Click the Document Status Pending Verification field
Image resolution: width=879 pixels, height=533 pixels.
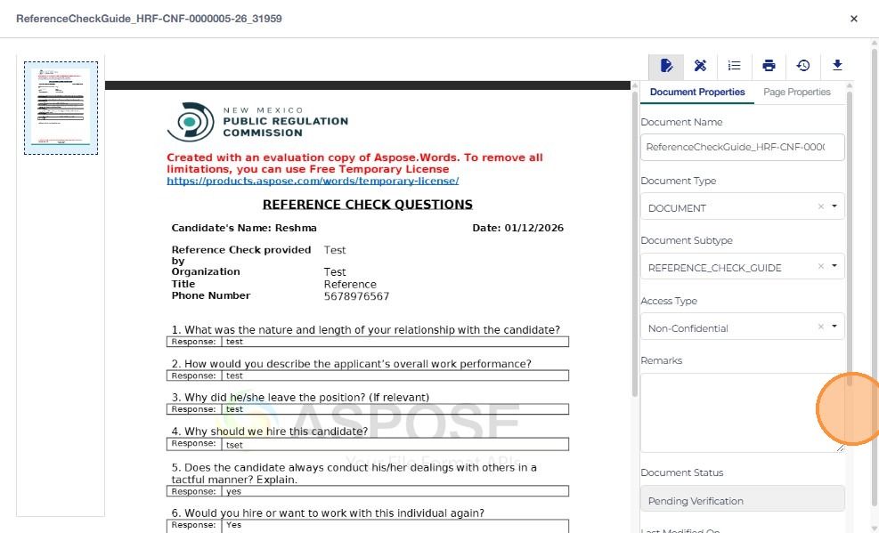click(742, 498)
